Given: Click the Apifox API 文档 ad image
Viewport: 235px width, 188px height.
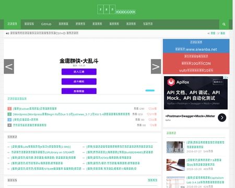Looking at the screenshot, I should [x=196, y=93].
